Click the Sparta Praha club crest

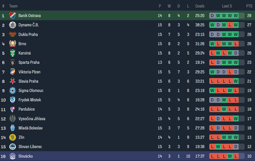[x=12, y=62]
